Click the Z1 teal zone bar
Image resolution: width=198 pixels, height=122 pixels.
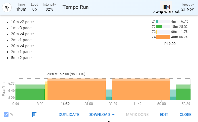tap(157, 22)
